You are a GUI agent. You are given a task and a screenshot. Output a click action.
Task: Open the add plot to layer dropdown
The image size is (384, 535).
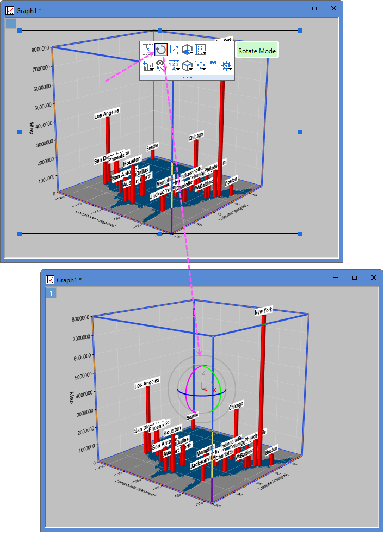(x=147, y=65)
